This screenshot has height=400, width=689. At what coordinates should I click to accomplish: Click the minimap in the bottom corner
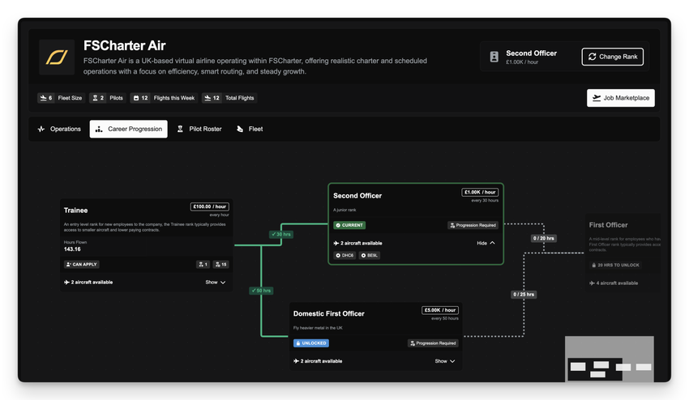point(609,358)
